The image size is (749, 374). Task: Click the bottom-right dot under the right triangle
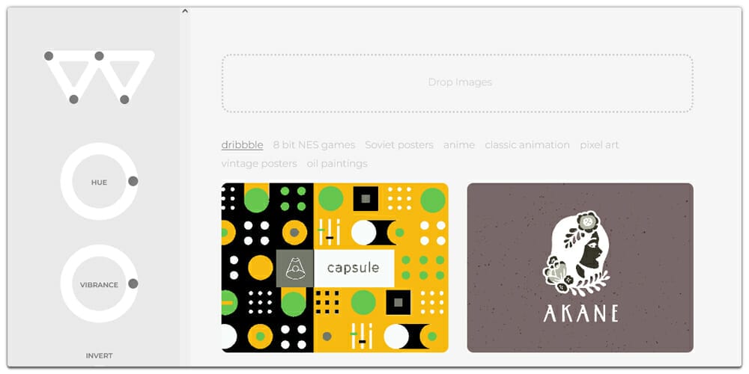(x=124, y=99)
